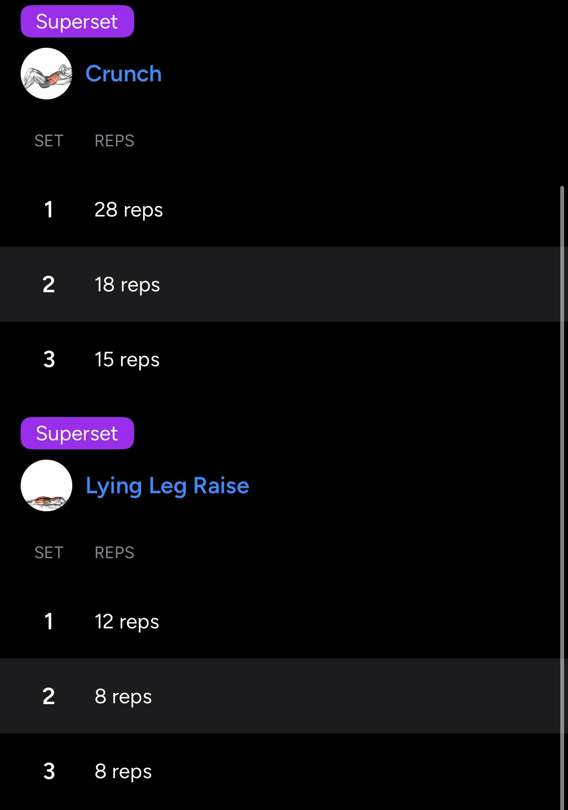Click the SET header under Lying Leg Raise

pos(49,553)
